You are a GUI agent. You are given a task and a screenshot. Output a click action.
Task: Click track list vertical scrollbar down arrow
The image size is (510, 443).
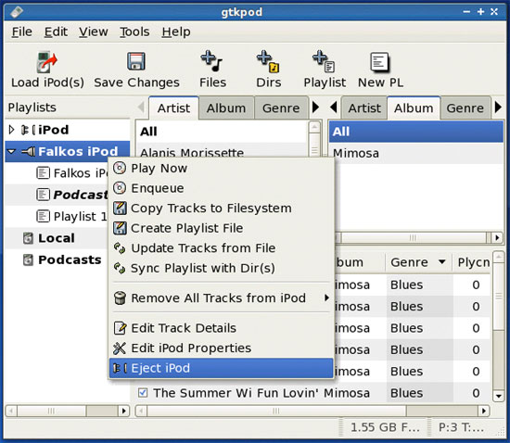tap(498, 396)
